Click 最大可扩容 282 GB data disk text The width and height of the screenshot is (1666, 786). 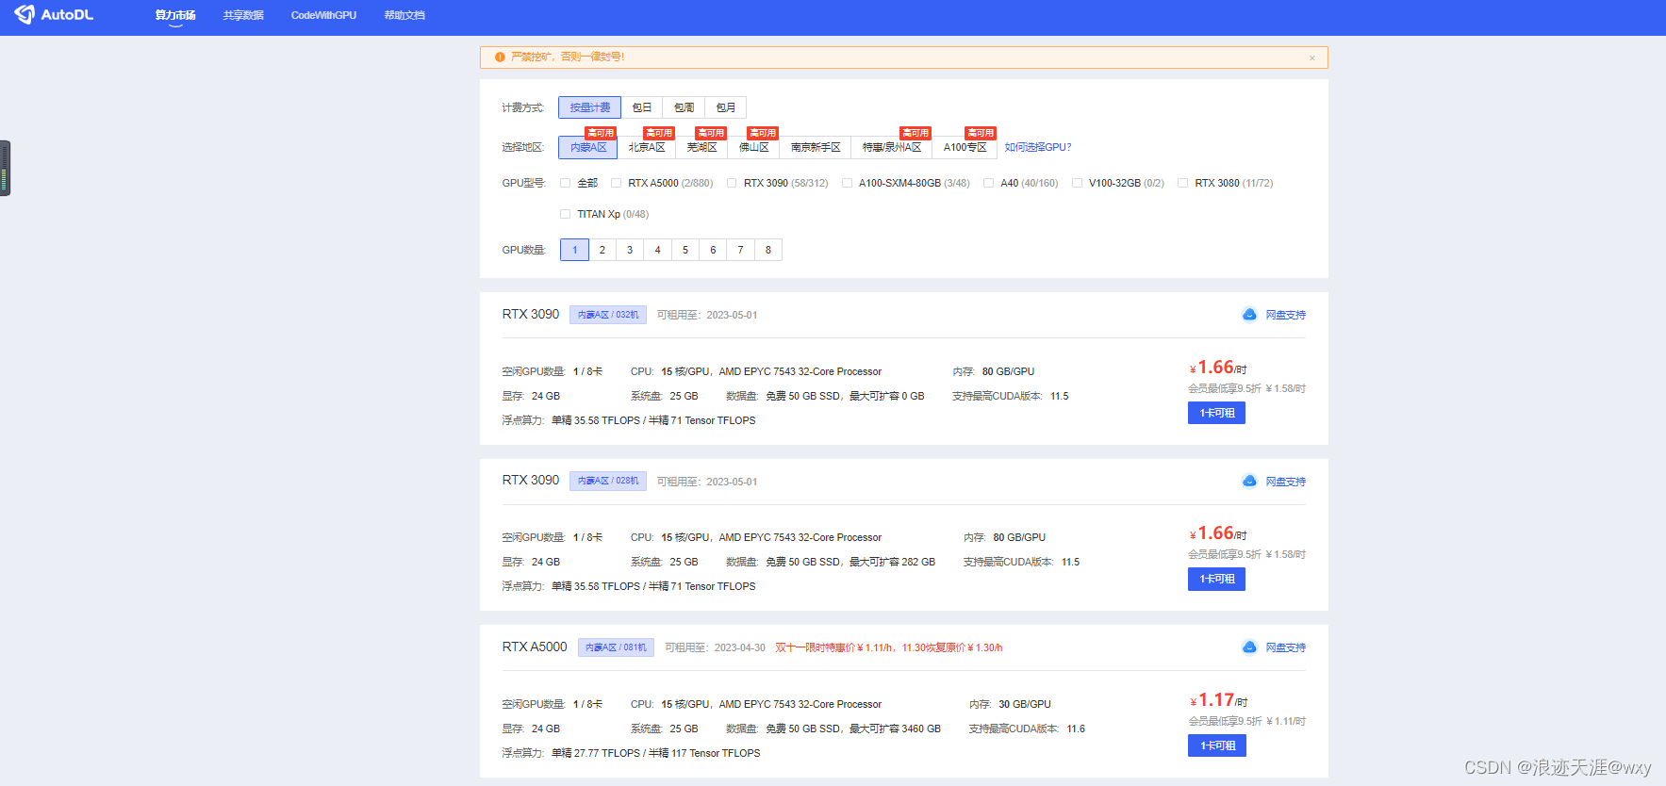(x=892, y=562)
